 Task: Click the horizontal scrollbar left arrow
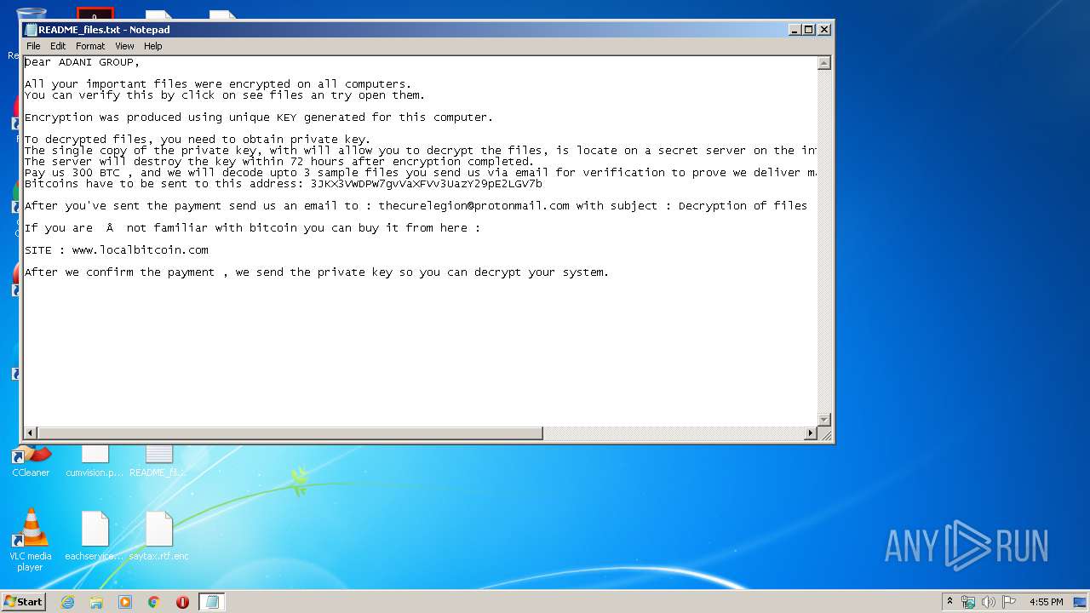pyautogui.click(x=31, y=433)
